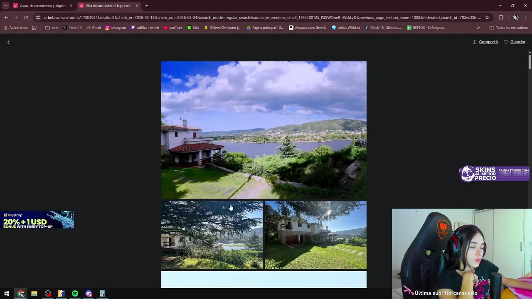This screenshot has width=532, height=299.
Task: Open the large lake panorama photo
Action: point(264,130)
